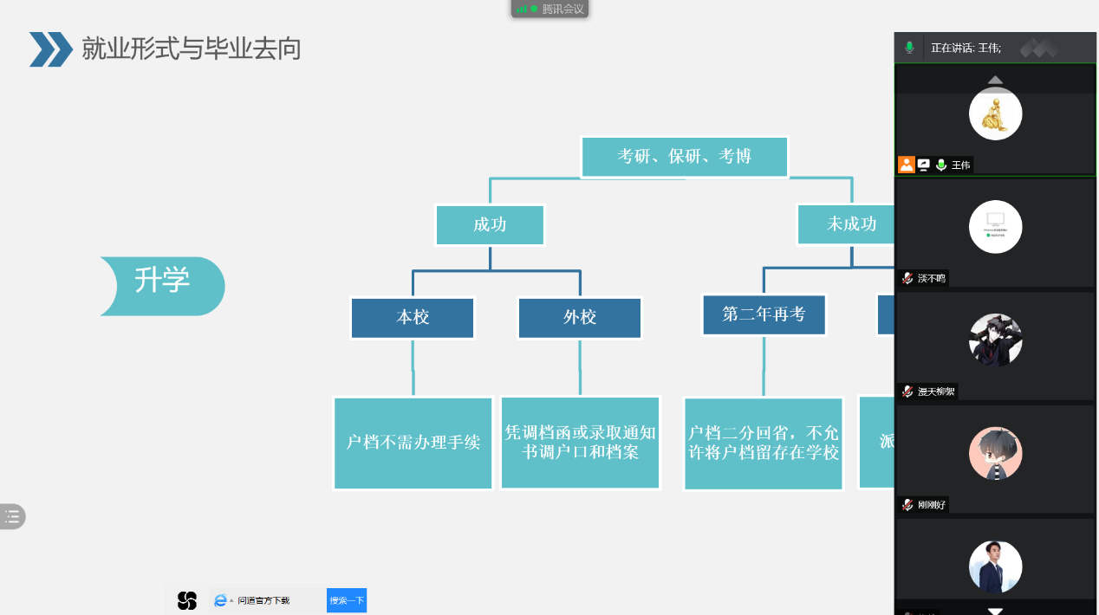Click the 正在讲话: 王伟 speaker label
The width and height of the screenshot is (1099, 615).
(x=966, y=48)
